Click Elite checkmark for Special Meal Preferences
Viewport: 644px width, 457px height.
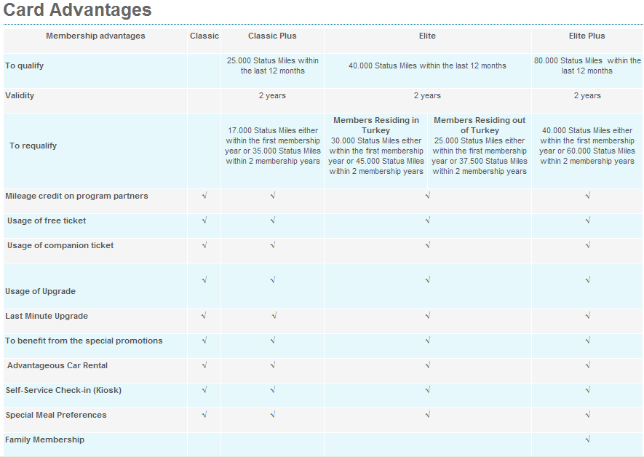tap(428, 415)
